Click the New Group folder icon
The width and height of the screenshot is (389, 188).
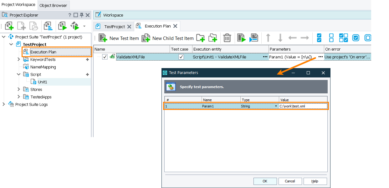pos(200,37)
